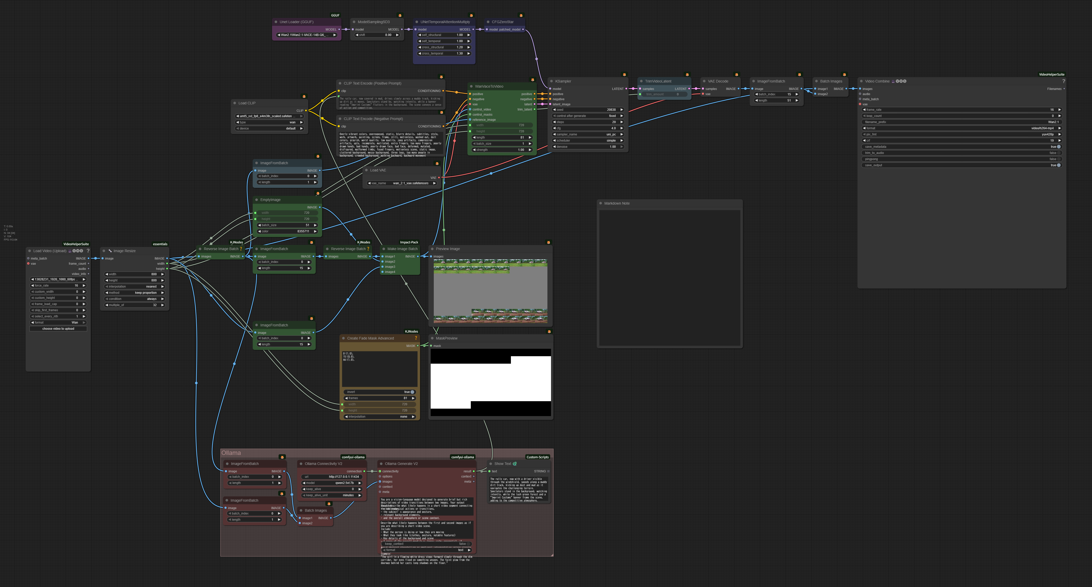The height and width of the screenshot is (587, 1092).
Task: Click the green icon beside Show Text title
Action: pyautogui.click(x=515, y=464)
